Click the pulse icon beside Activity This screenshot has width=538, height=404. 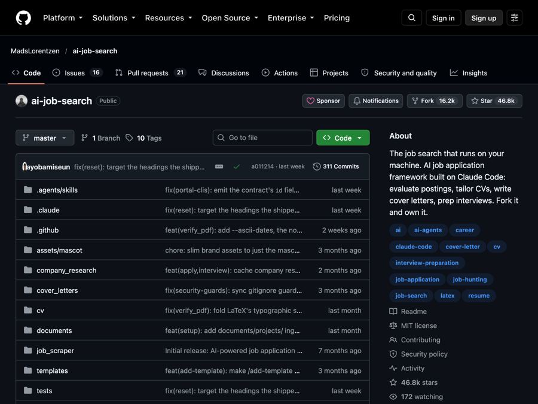tap(393, 368)
